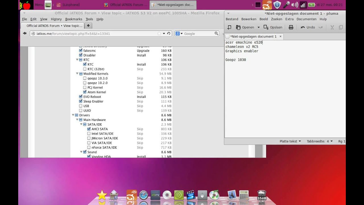Enable the qoopz 10.3.0 kernel checkbox
The height and width of the screenshot is (205, 364).
(85, 78)
